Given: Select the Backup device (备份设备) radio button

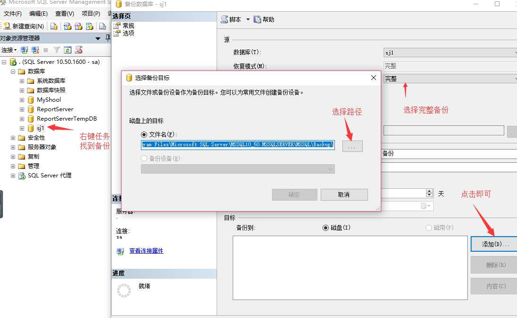Looking at the screenshot, I should (144, 159).
